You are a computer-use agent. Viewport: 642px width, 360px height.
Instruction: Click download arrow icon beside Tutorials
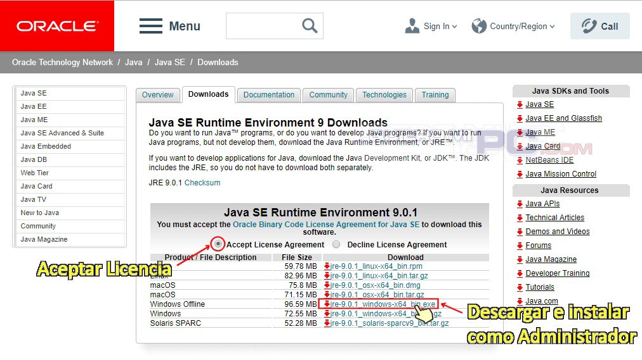click(x=520, y=287)
